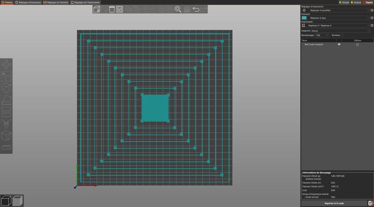Select the Scale gizmo in left toolbar
This screenshot has width=374, height=207.
click(6, 77)
